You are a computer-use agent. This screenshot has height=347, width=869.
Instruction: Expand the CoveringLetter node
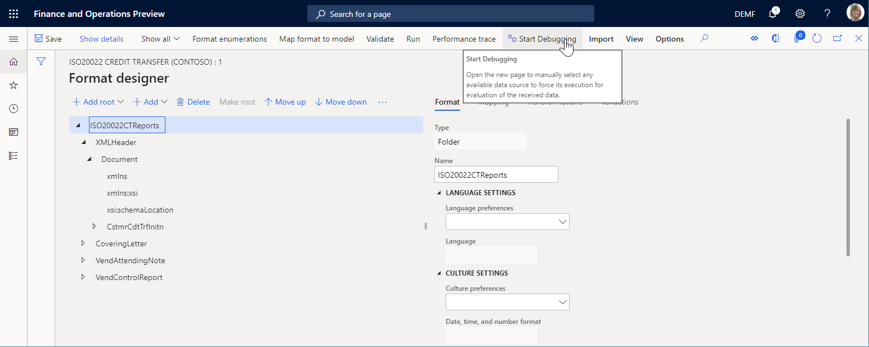pyautogui.click(x=83, y=244)
